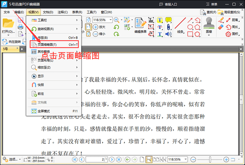Open the toolbar zoom percentage dropdown
245x165 pixels.
tap(111, 20)
